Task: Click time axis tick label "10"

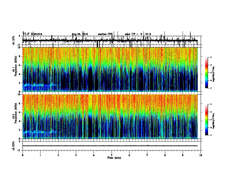Action: (201, 155)
